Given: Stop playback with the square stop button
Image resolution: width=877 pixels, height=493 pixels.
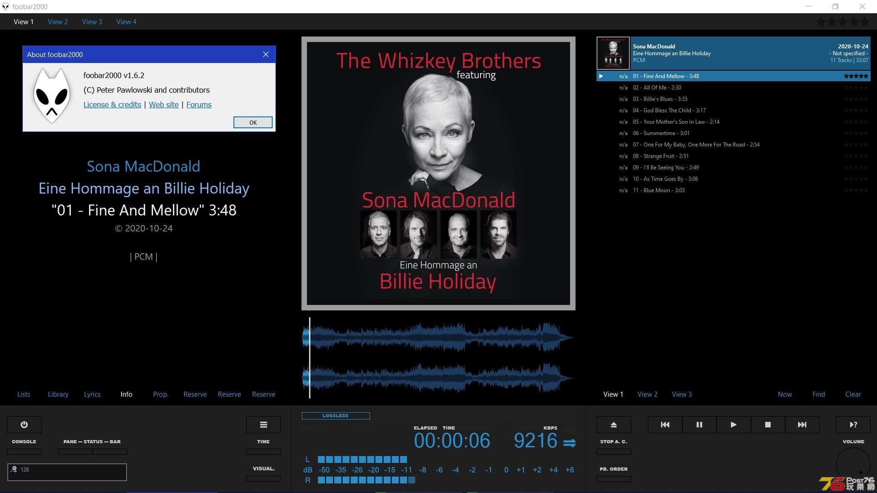Looking at the screenshot, I should (768, 425).
